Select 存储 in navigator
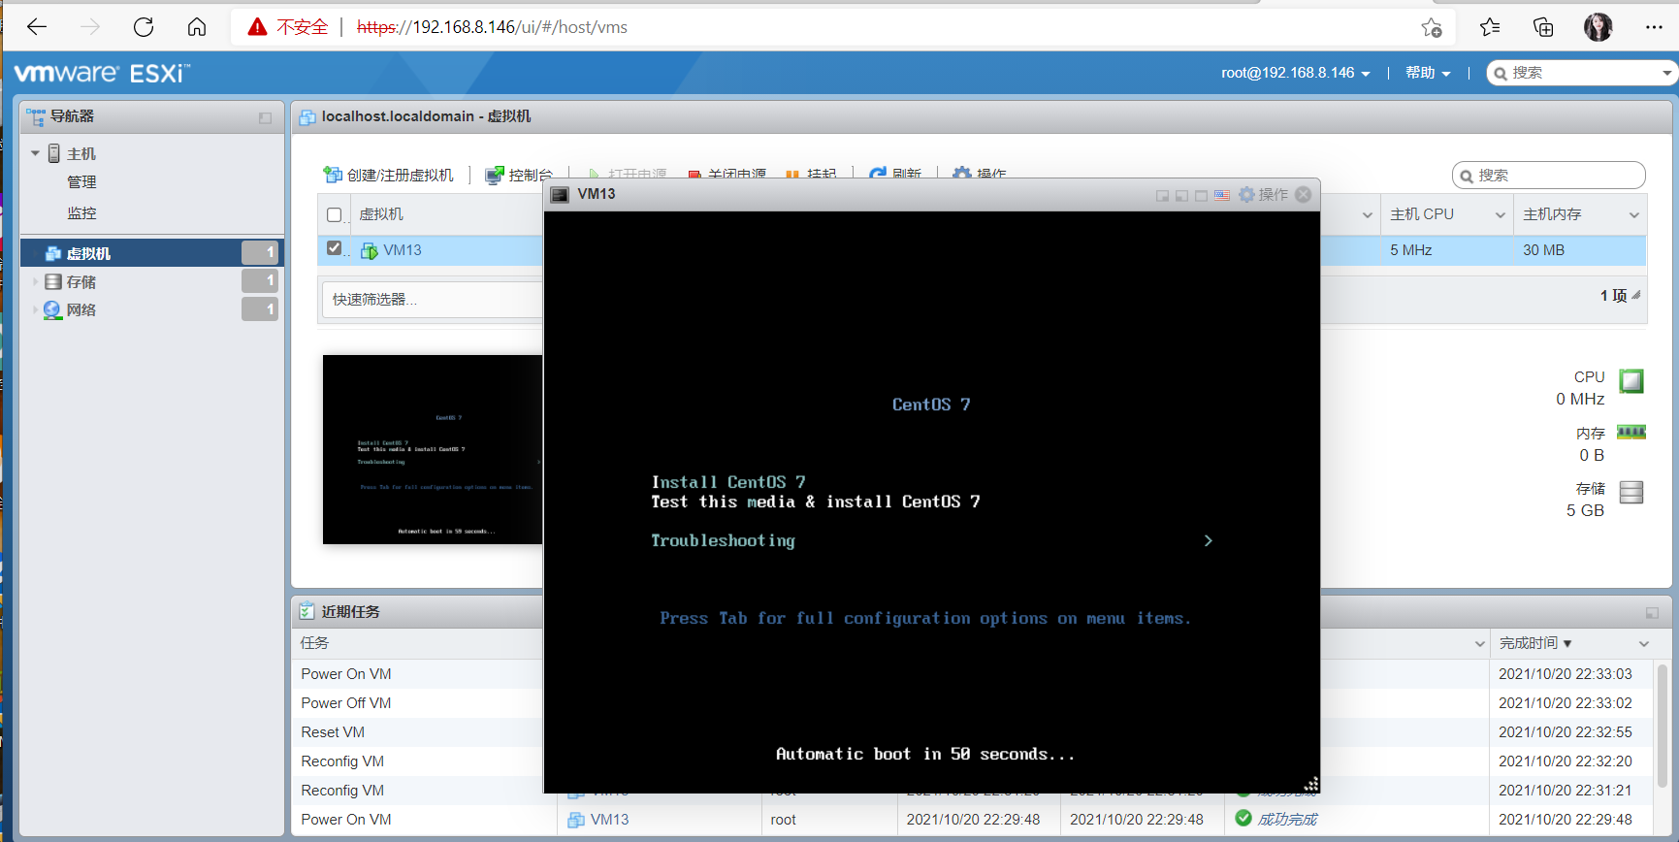The width and height of the screenshot is (1679, 842). click(81, 282)
